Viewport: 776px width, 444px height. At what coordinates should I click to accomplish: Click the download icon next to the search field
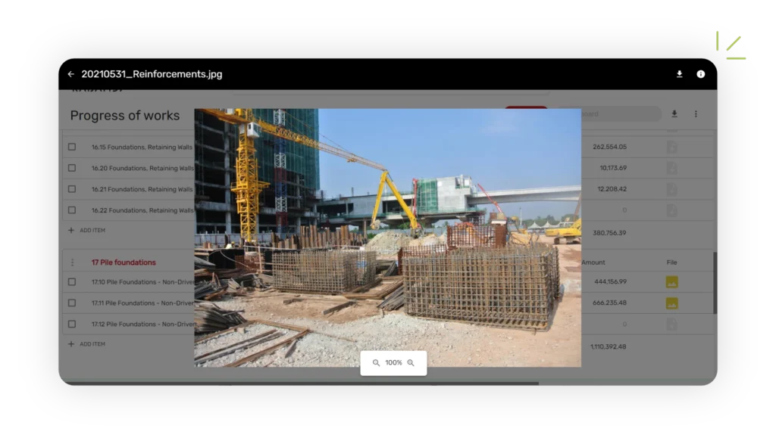coord(674,114)
